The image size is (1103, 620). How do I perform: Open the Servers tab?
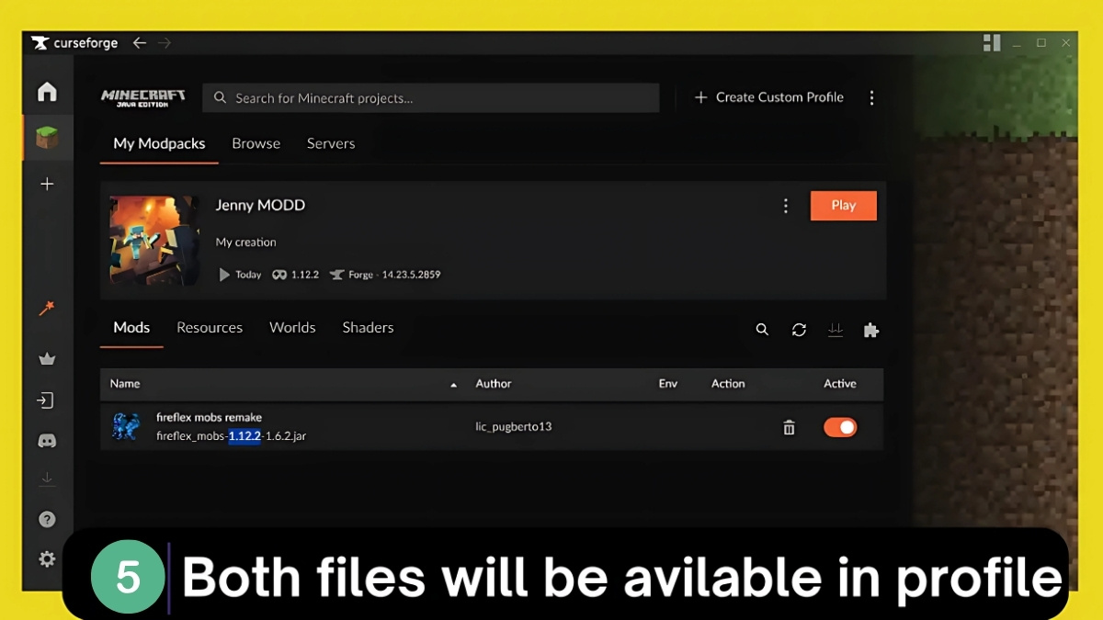click(331, 143)
